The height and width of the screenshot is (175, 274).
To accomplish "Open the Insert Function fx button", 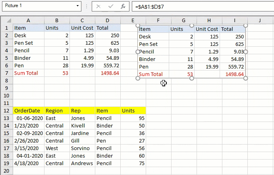I will coord(123,6).
